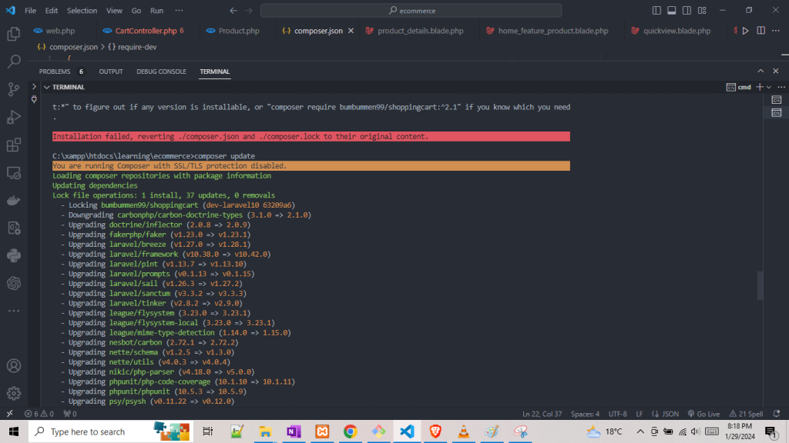Toggle the bottom Panel visibility
The width and height of the screenshot is (789, 443).
(x=672, y=10)
